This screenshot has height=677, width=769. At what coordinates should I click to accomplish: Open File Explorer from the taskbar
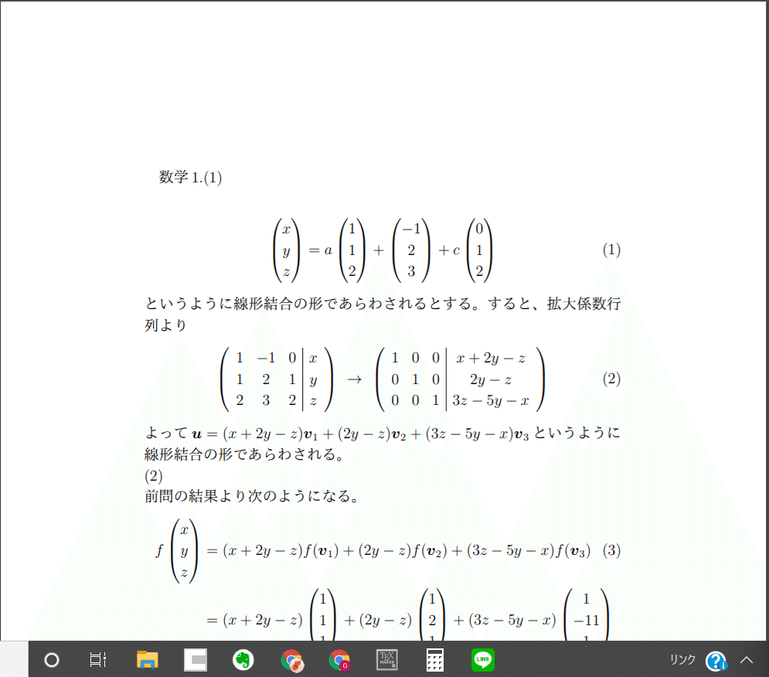(147, 659)
